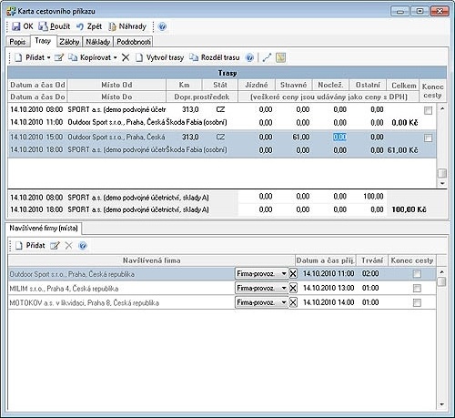Expand the Přidat dropdown arrow in routes toolbar

click(48, 57)
